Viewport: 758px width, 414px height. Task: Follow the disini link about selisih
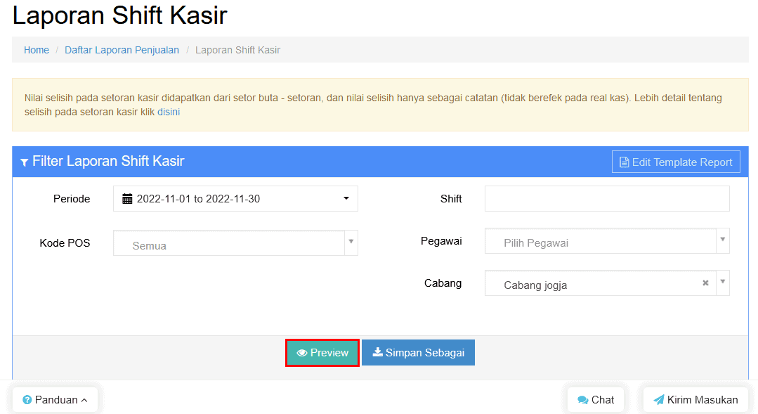click(x=168, y=111)
